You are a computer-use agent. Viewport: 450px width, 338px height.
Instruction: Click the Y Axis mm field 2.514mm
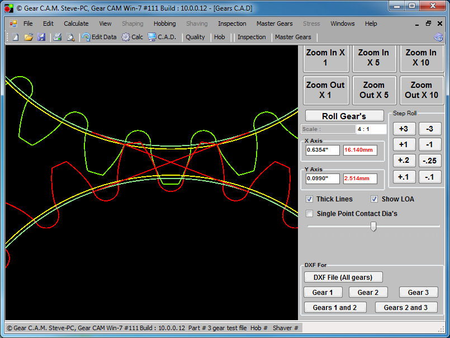coord(360,179)
